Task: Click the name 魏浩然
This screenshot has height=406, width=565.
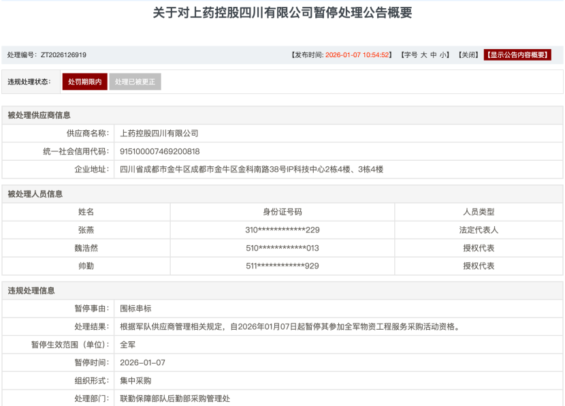Action: click(x=86, y=248)
